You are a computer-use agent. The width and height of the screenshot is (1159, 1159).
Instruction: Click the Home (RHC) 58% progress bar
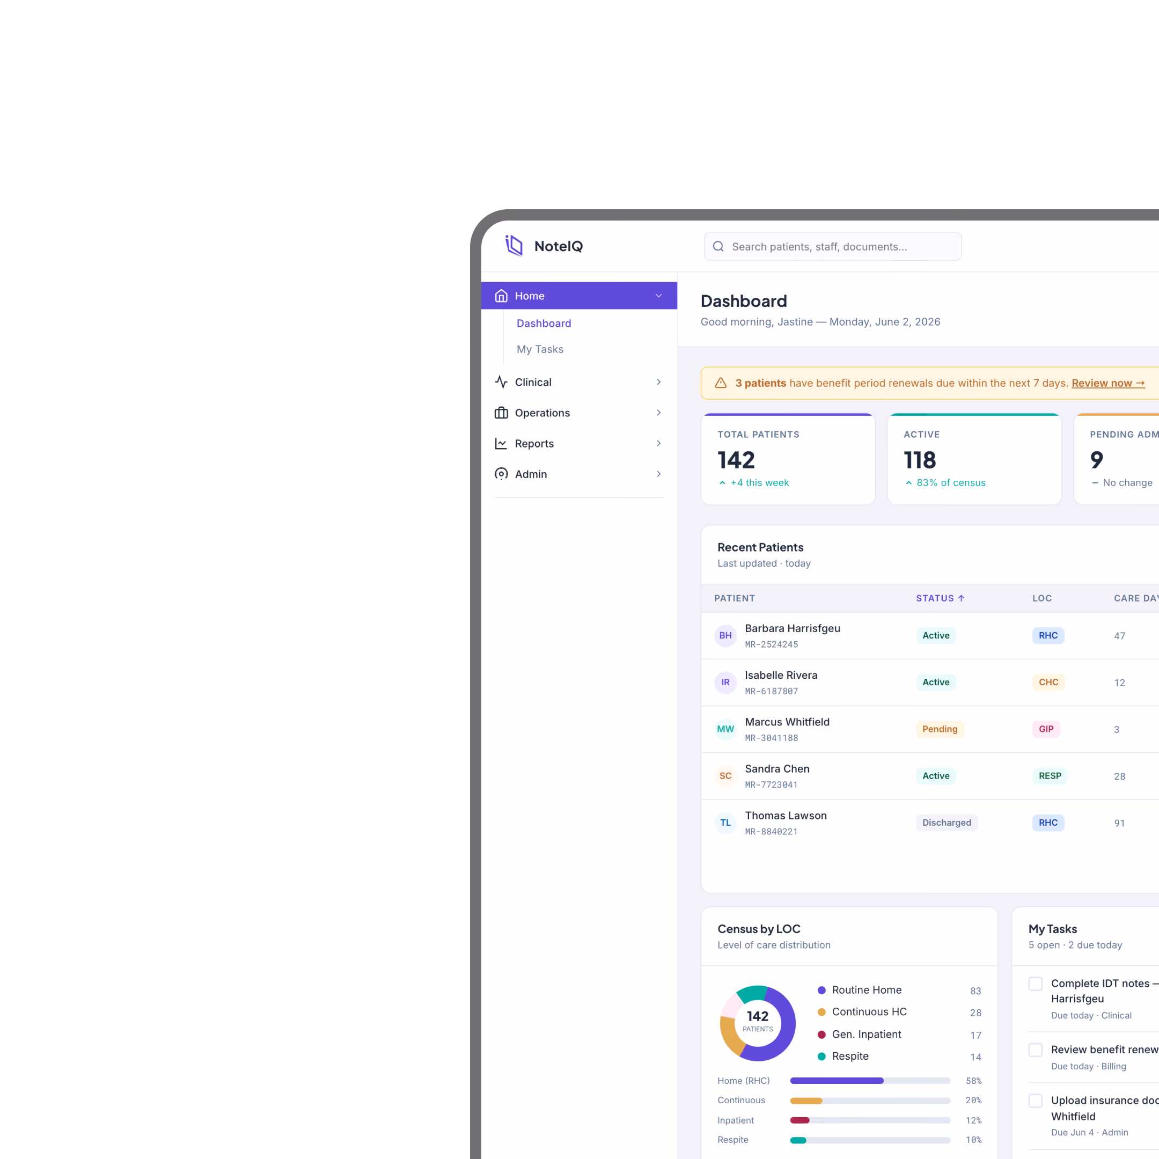click(x=870, y=1081)
